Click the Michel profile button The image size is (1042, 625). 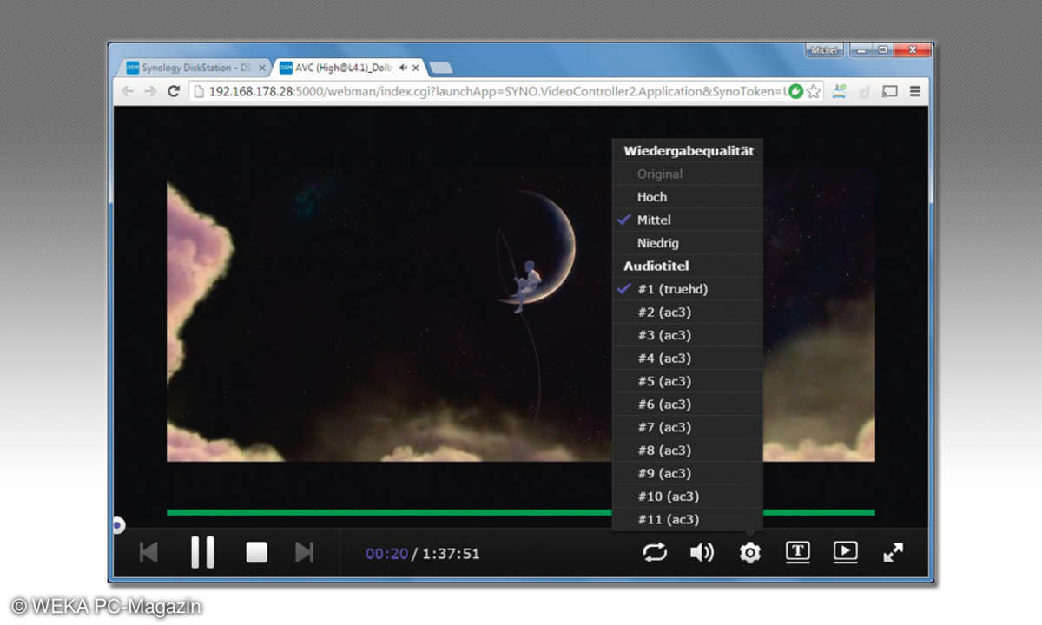pos(824,50)
